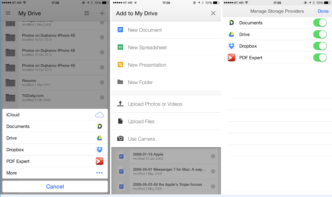Screen dimensions: 332x197
Task: Tap the Documents app icon in the picker
Action: point(99,126)
